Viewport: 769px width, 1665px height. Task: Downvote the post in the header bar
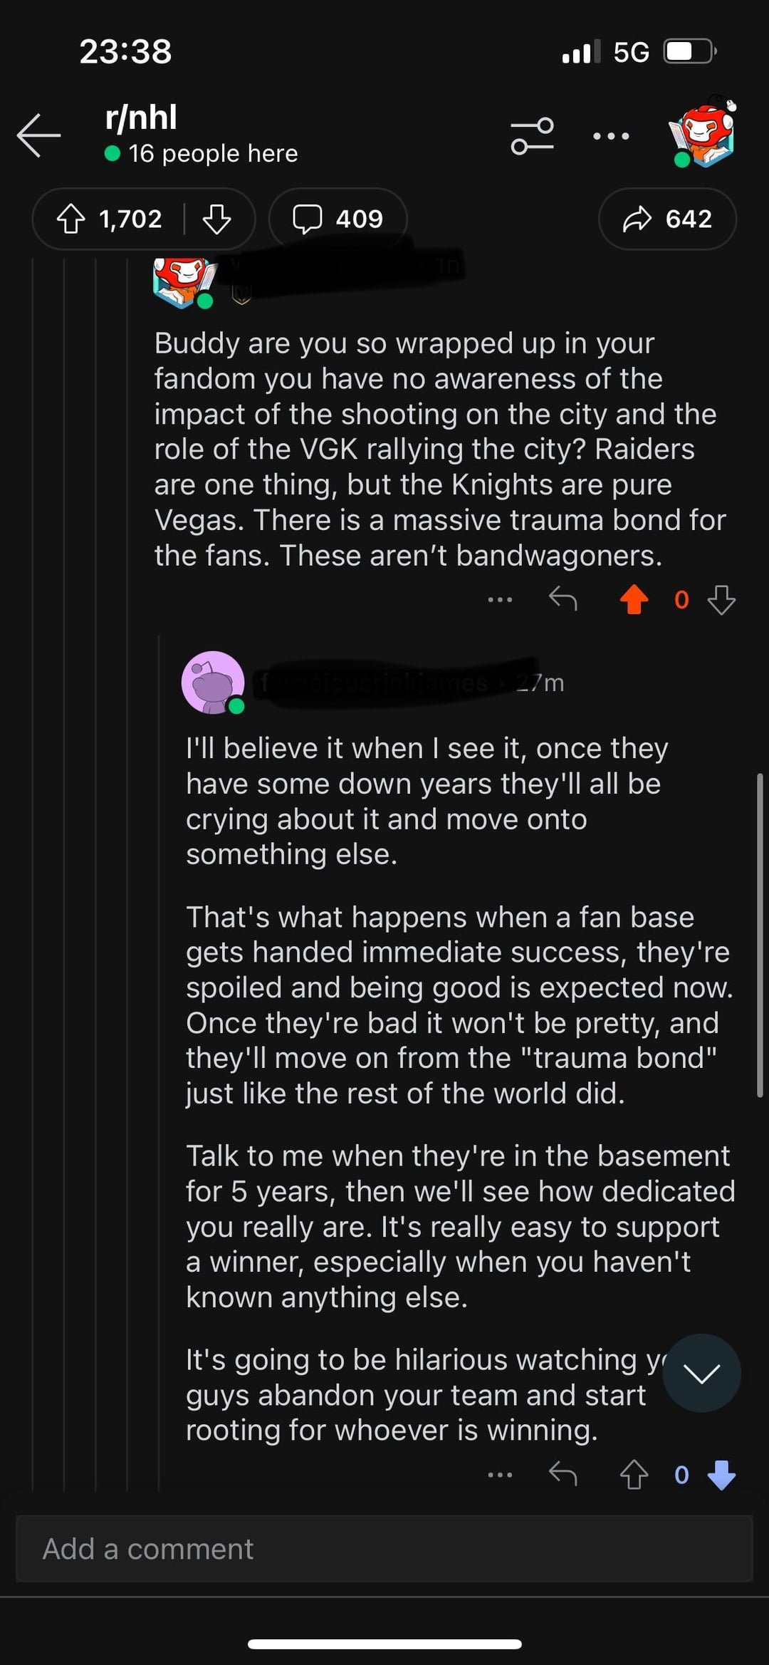[x=216, y=219]
